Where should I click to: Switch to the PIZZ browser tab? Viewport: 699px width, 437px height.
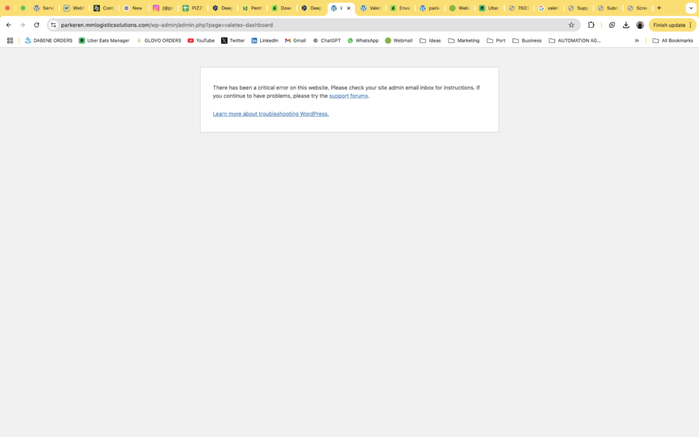coord(192,8)
